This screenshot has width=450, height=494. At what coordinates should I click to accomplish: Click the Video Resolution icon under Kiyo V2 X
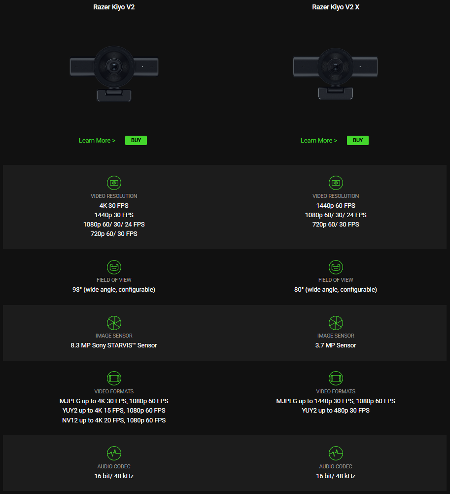(336, 183)
